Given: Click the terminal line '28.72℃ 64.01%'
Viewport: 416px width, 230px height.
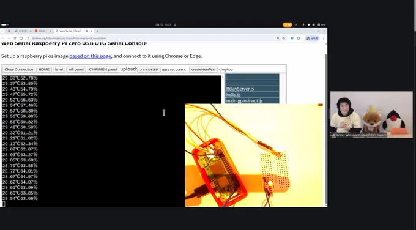Looking at the screenshot, I should tap(20, 171).
